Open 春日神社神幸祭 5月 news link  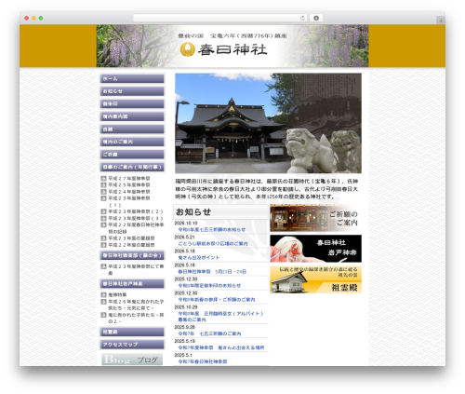coord(212,272)
